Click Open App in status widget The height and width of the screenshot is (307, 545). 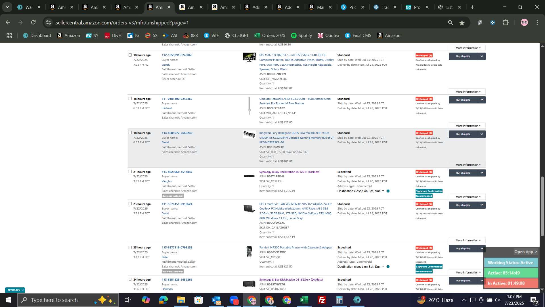click(525, 252)
